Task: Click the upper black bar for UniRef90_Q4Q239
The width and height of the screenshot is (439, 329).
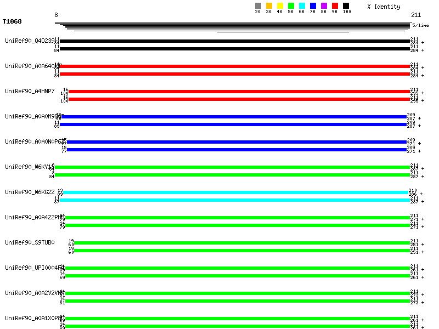Action: (x=235, y=41)
